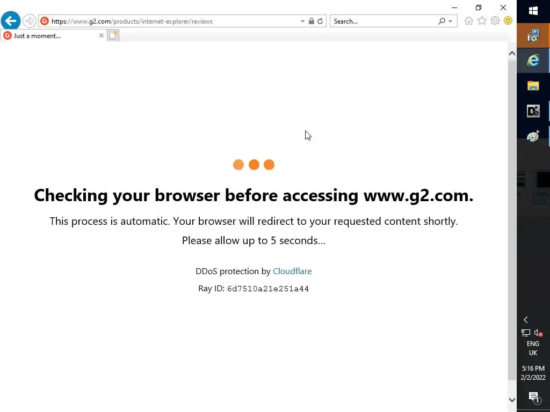Refresh the page using the reload icon
Screen dimensions: 550x412
[320, 21]
